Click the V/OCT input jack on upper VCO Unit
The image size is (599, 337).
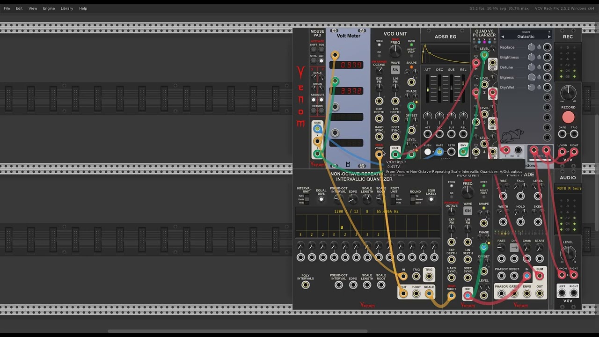(x=379, y=154)
